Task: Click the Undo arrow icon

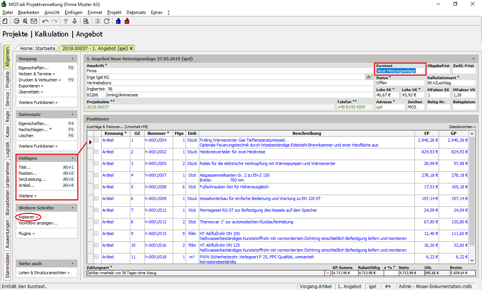Action: point(46,21)
